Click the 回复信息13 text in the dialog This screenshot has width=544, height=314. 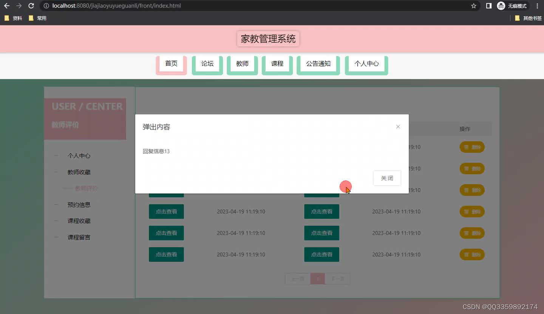coord(156,151)
